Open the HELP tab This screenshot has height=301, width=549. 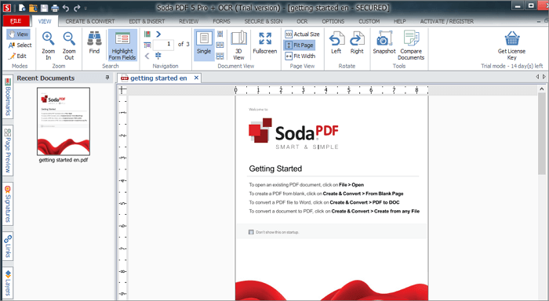click(399, 21)
